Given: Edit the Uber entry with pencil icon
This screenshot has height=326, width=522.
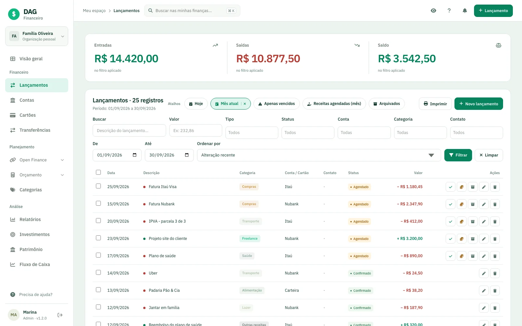Looking at the screenshot, I should pyautogui.click(x=484, y=273).
